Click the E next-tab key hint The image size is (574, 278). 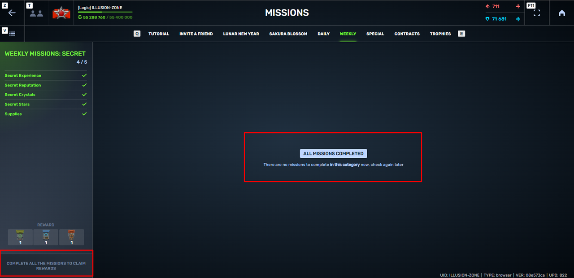(x=461, y=34)
